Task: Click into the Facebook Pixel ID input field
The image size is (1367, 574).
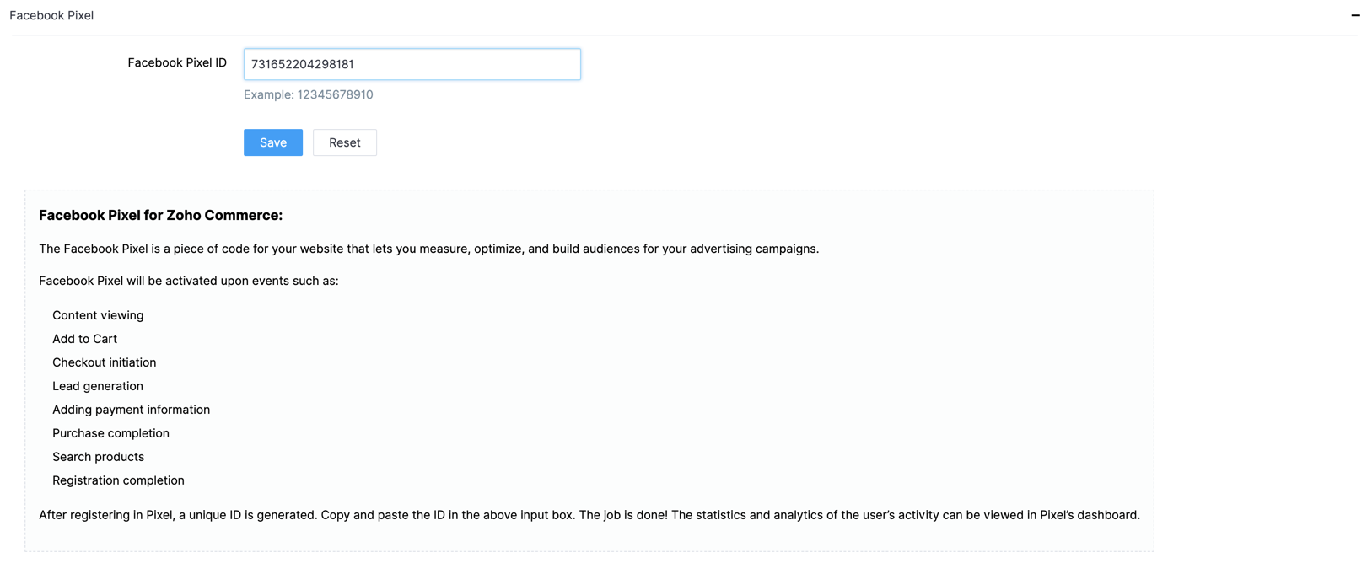Action: [x=412, y=64]
